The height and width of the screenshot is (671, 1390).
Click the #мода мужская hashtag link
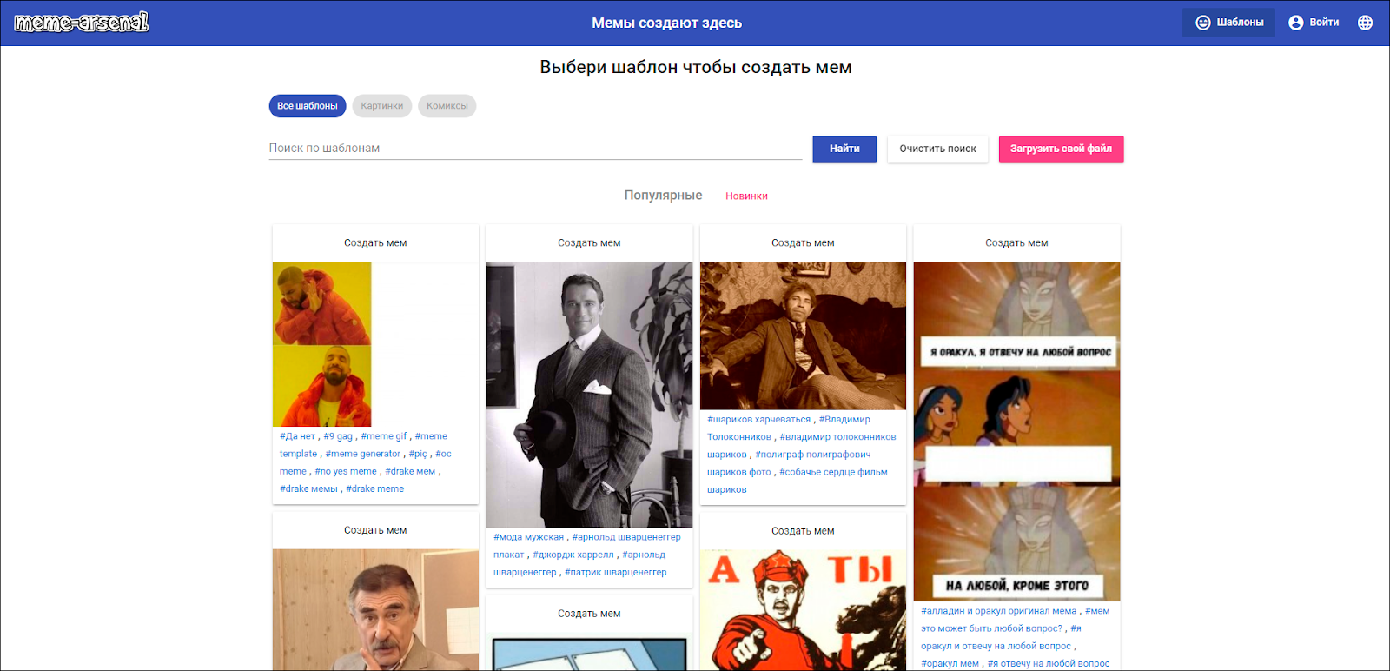(x=528, y=537)
